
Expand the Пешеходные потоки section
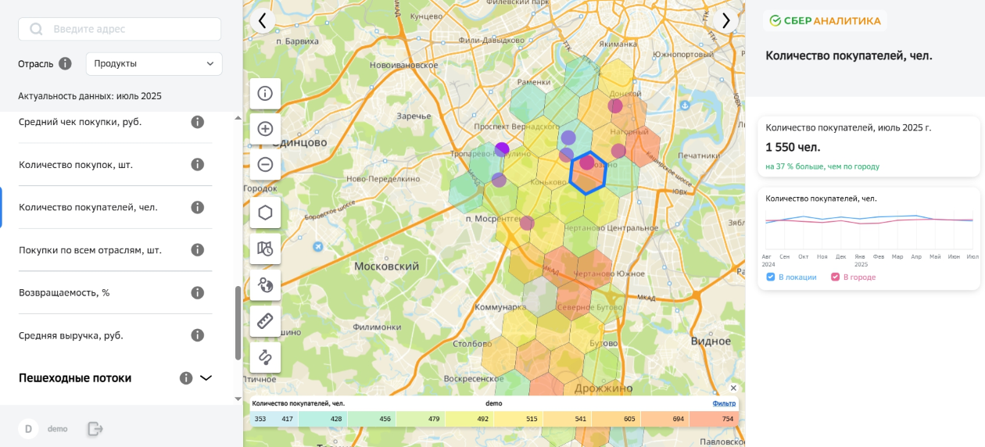(206, 378)
